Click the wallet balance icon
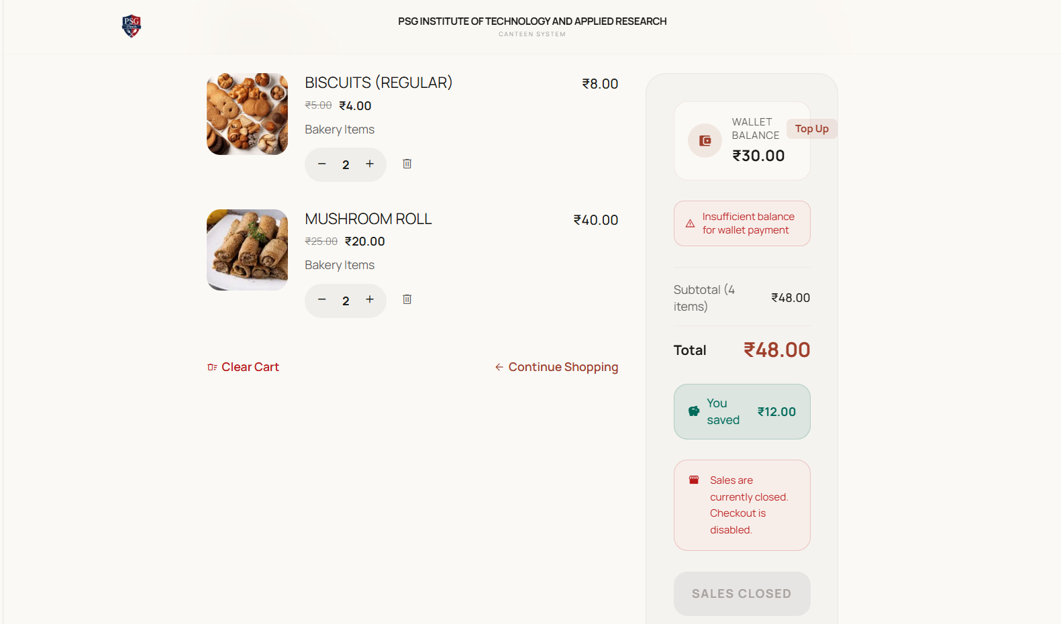1061x624 pixels. tap(705, 141)
